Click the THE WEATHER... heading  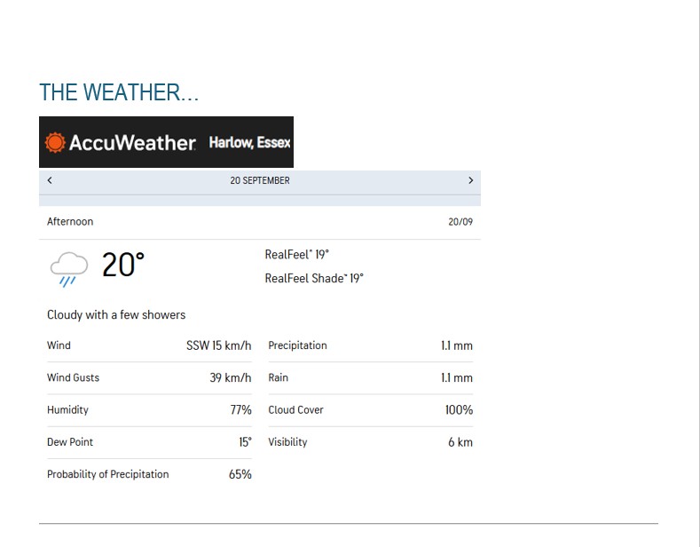coord(119,92)
